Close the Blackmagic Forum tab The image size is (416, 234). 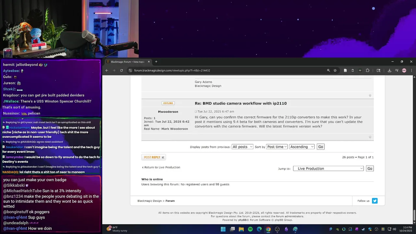click(x=149, y=62)
